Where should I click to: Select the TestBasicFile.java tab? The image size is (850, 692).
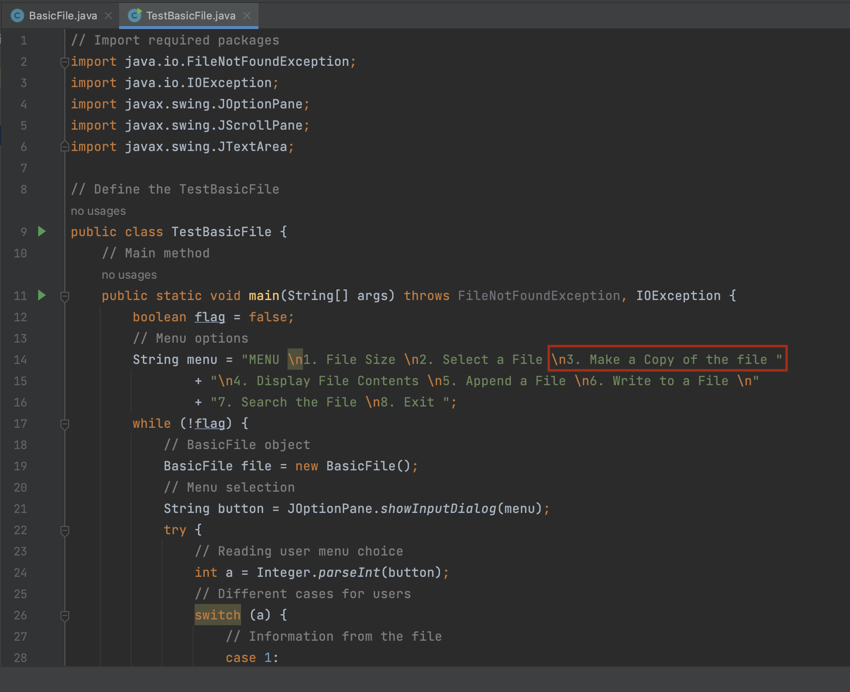pyautogui.click(x=189, y=15)
